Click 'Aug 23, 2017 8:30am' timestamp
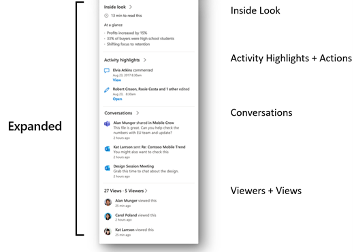 (127, 75)
